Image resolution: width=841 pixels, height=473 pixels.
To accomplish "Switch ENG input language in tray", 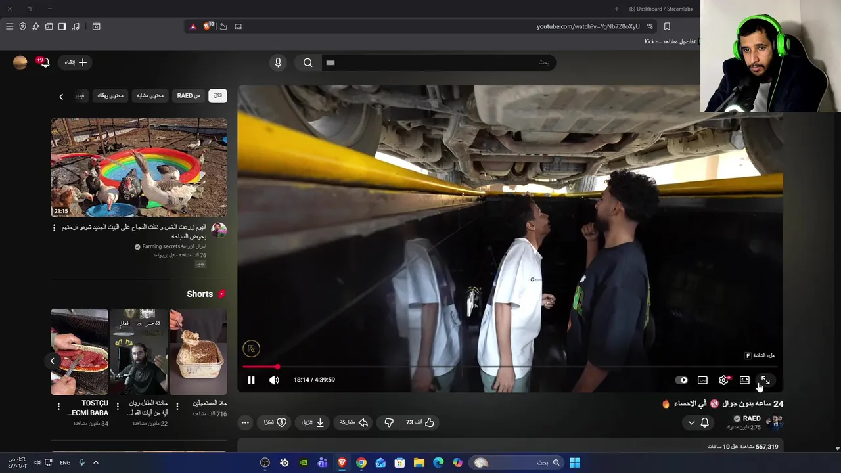I will (65, 462).
